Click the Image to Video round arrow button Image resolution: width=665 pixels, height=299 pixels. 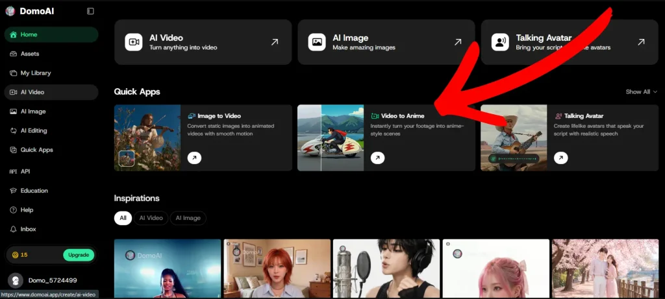click(x=194, y=158)
